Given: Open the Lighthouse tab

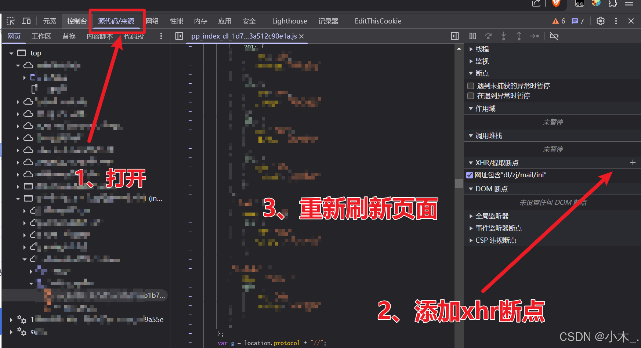Looking at the screenshot, I should 290,21.
